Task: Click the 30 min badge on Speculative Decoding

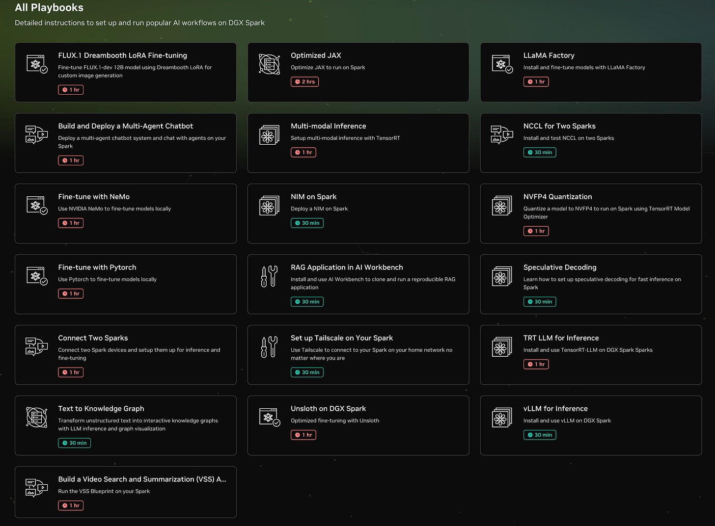Action: (540, 302)
